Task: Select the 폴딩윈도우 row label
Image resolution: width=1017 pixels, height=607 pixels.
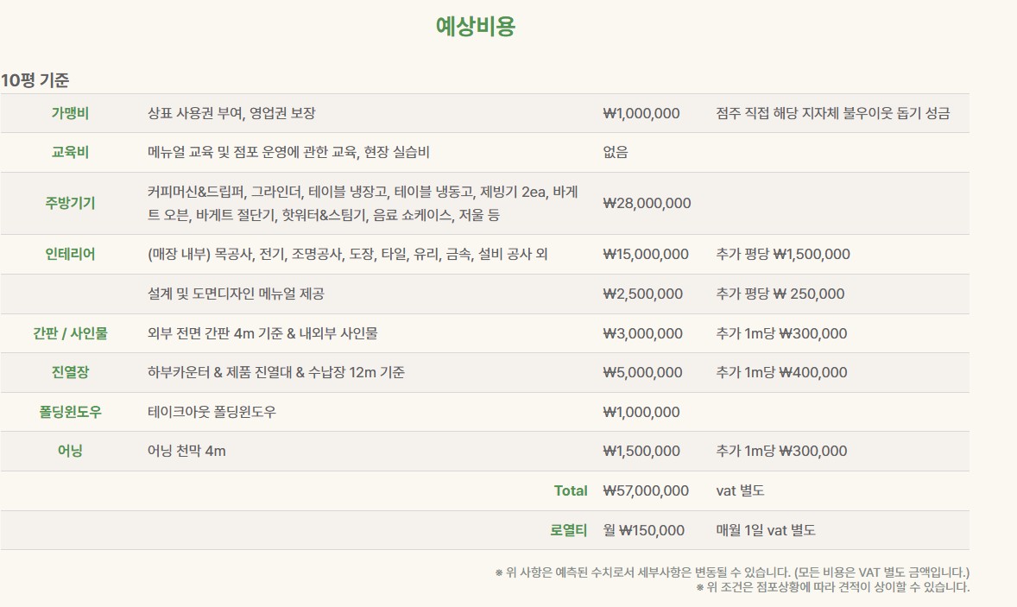Action: coord(70,412)
